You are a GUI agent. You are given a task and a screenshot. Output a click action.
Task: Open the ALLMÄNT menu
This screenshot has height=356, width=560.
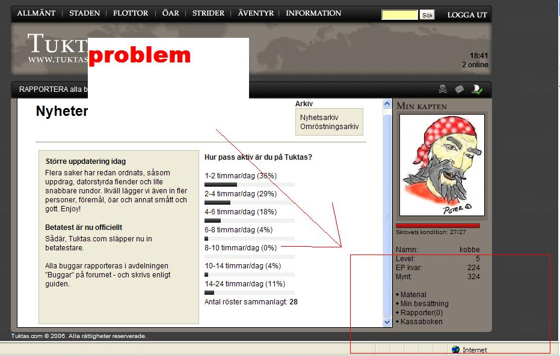pos(36,13)
